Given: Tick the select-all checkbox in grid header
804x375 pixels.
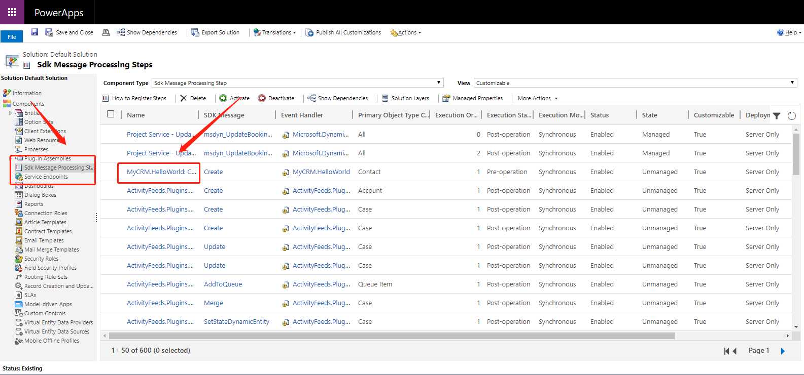Looking at the screenshot, I should (x=111, y=114).
